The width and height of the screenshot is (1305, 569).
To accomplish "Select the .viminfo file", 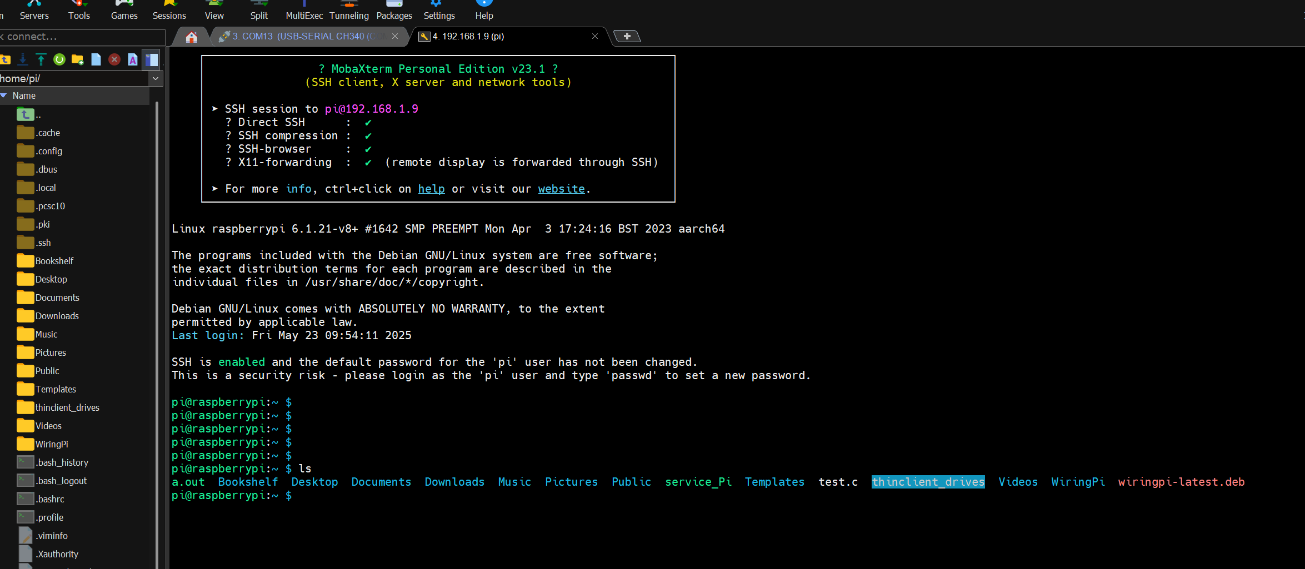I will click(x=43, y=536).
